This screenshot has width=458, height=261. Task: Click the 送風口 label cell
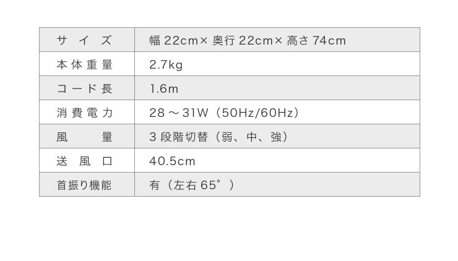pos(85,161)
